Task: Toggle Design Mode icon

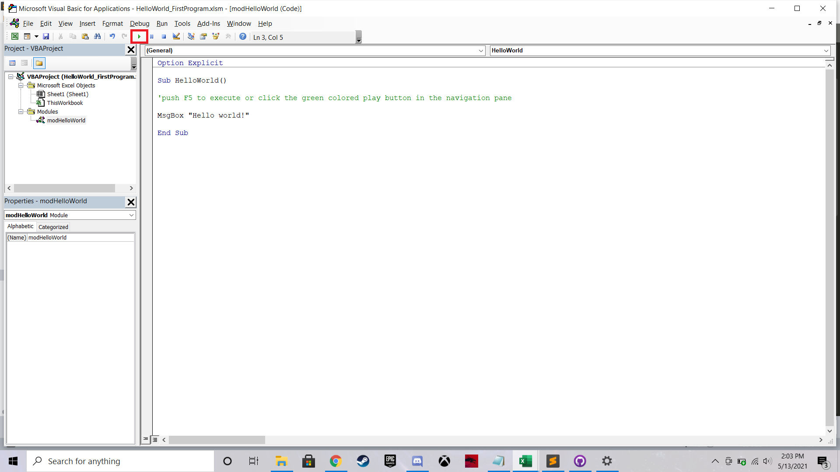Action: tap(176, 37)
